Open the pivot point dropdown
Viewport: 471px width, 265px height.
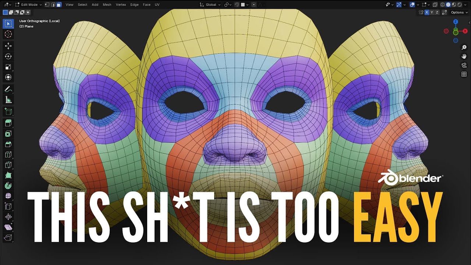pyautogui.click(x=228, y=5)
